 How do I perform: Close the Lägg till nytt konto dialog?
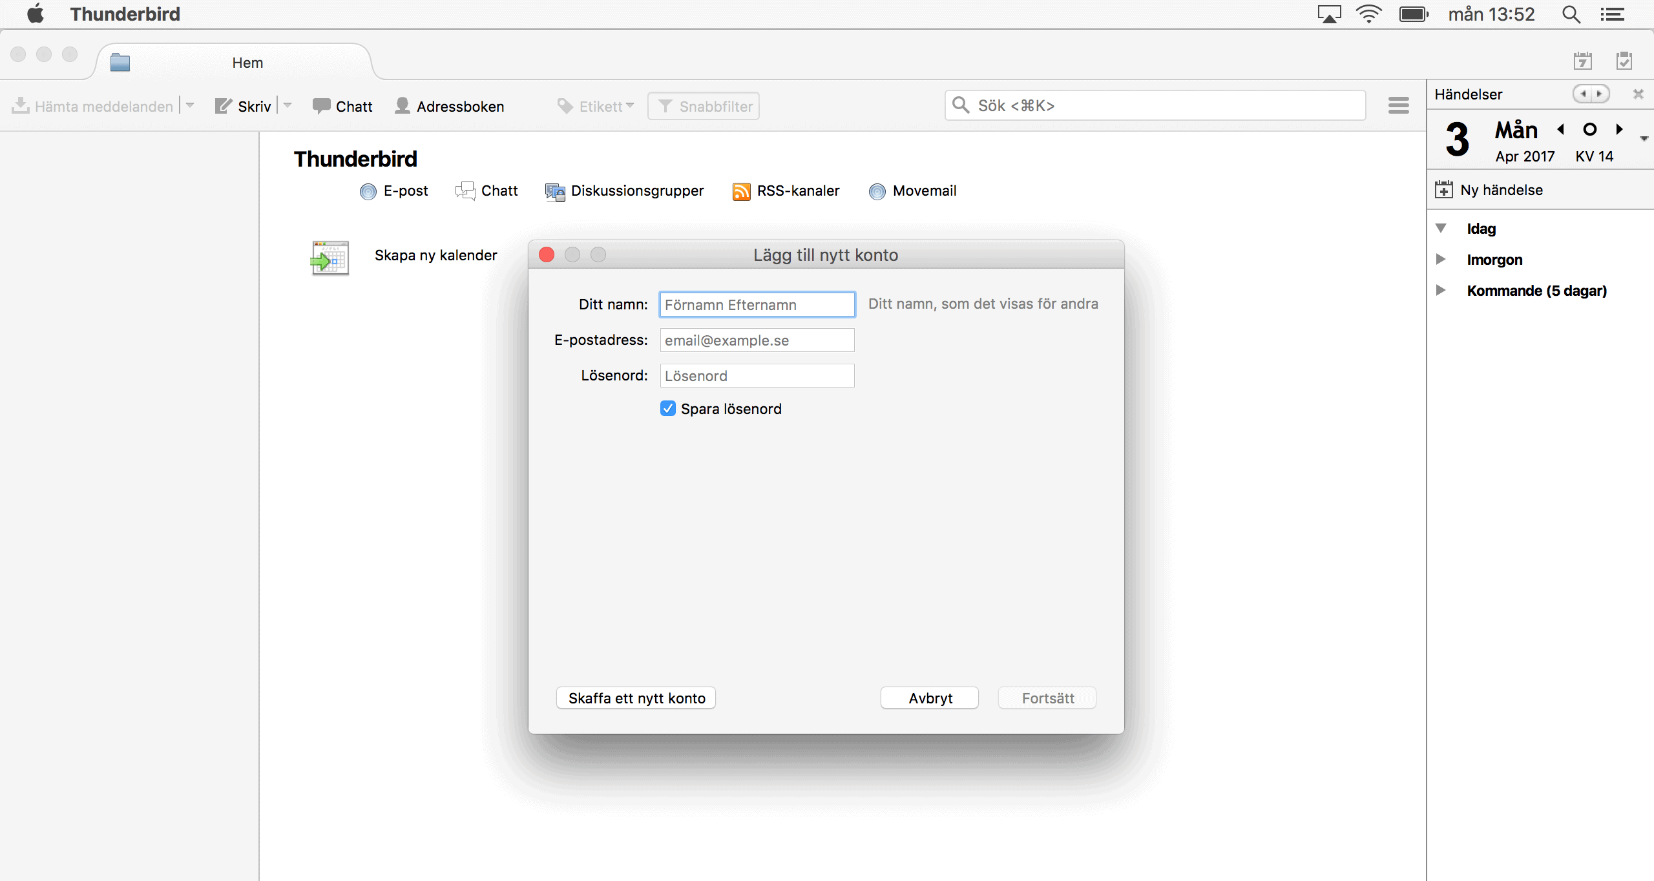(x=547, y=254)
